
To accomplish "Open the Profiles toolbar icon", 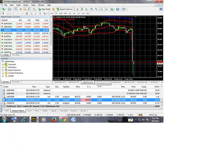I will pyautogui.click(x=10, y=9).
